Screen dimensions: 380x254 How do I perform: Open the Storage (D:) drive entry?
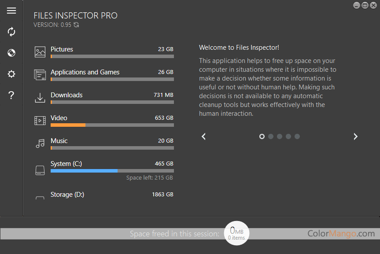click(x=67, y=195)
